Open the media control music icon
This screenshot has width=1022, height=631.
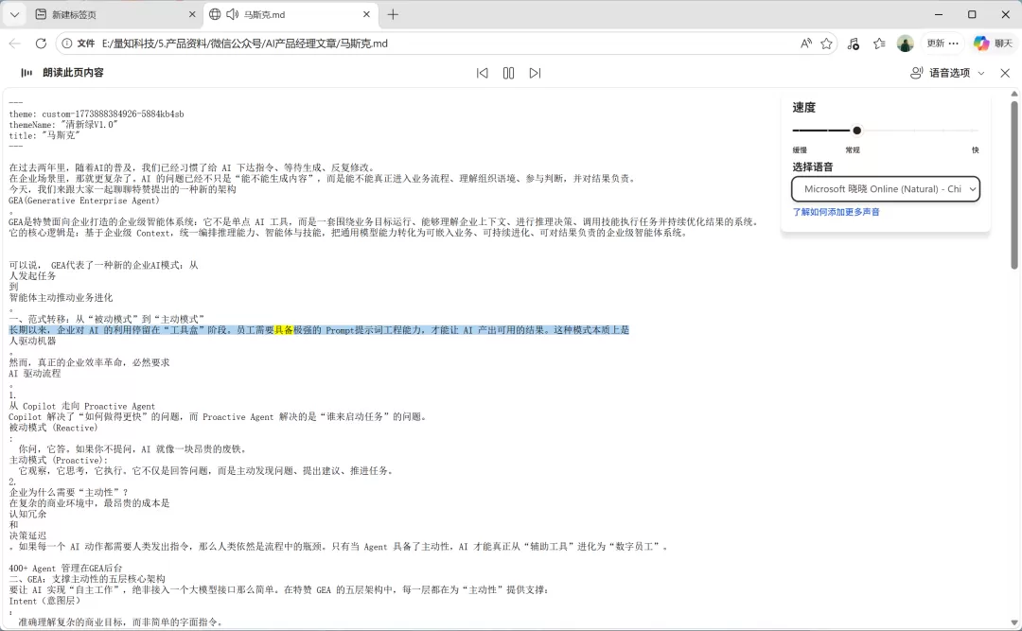[x=854, y=44]
